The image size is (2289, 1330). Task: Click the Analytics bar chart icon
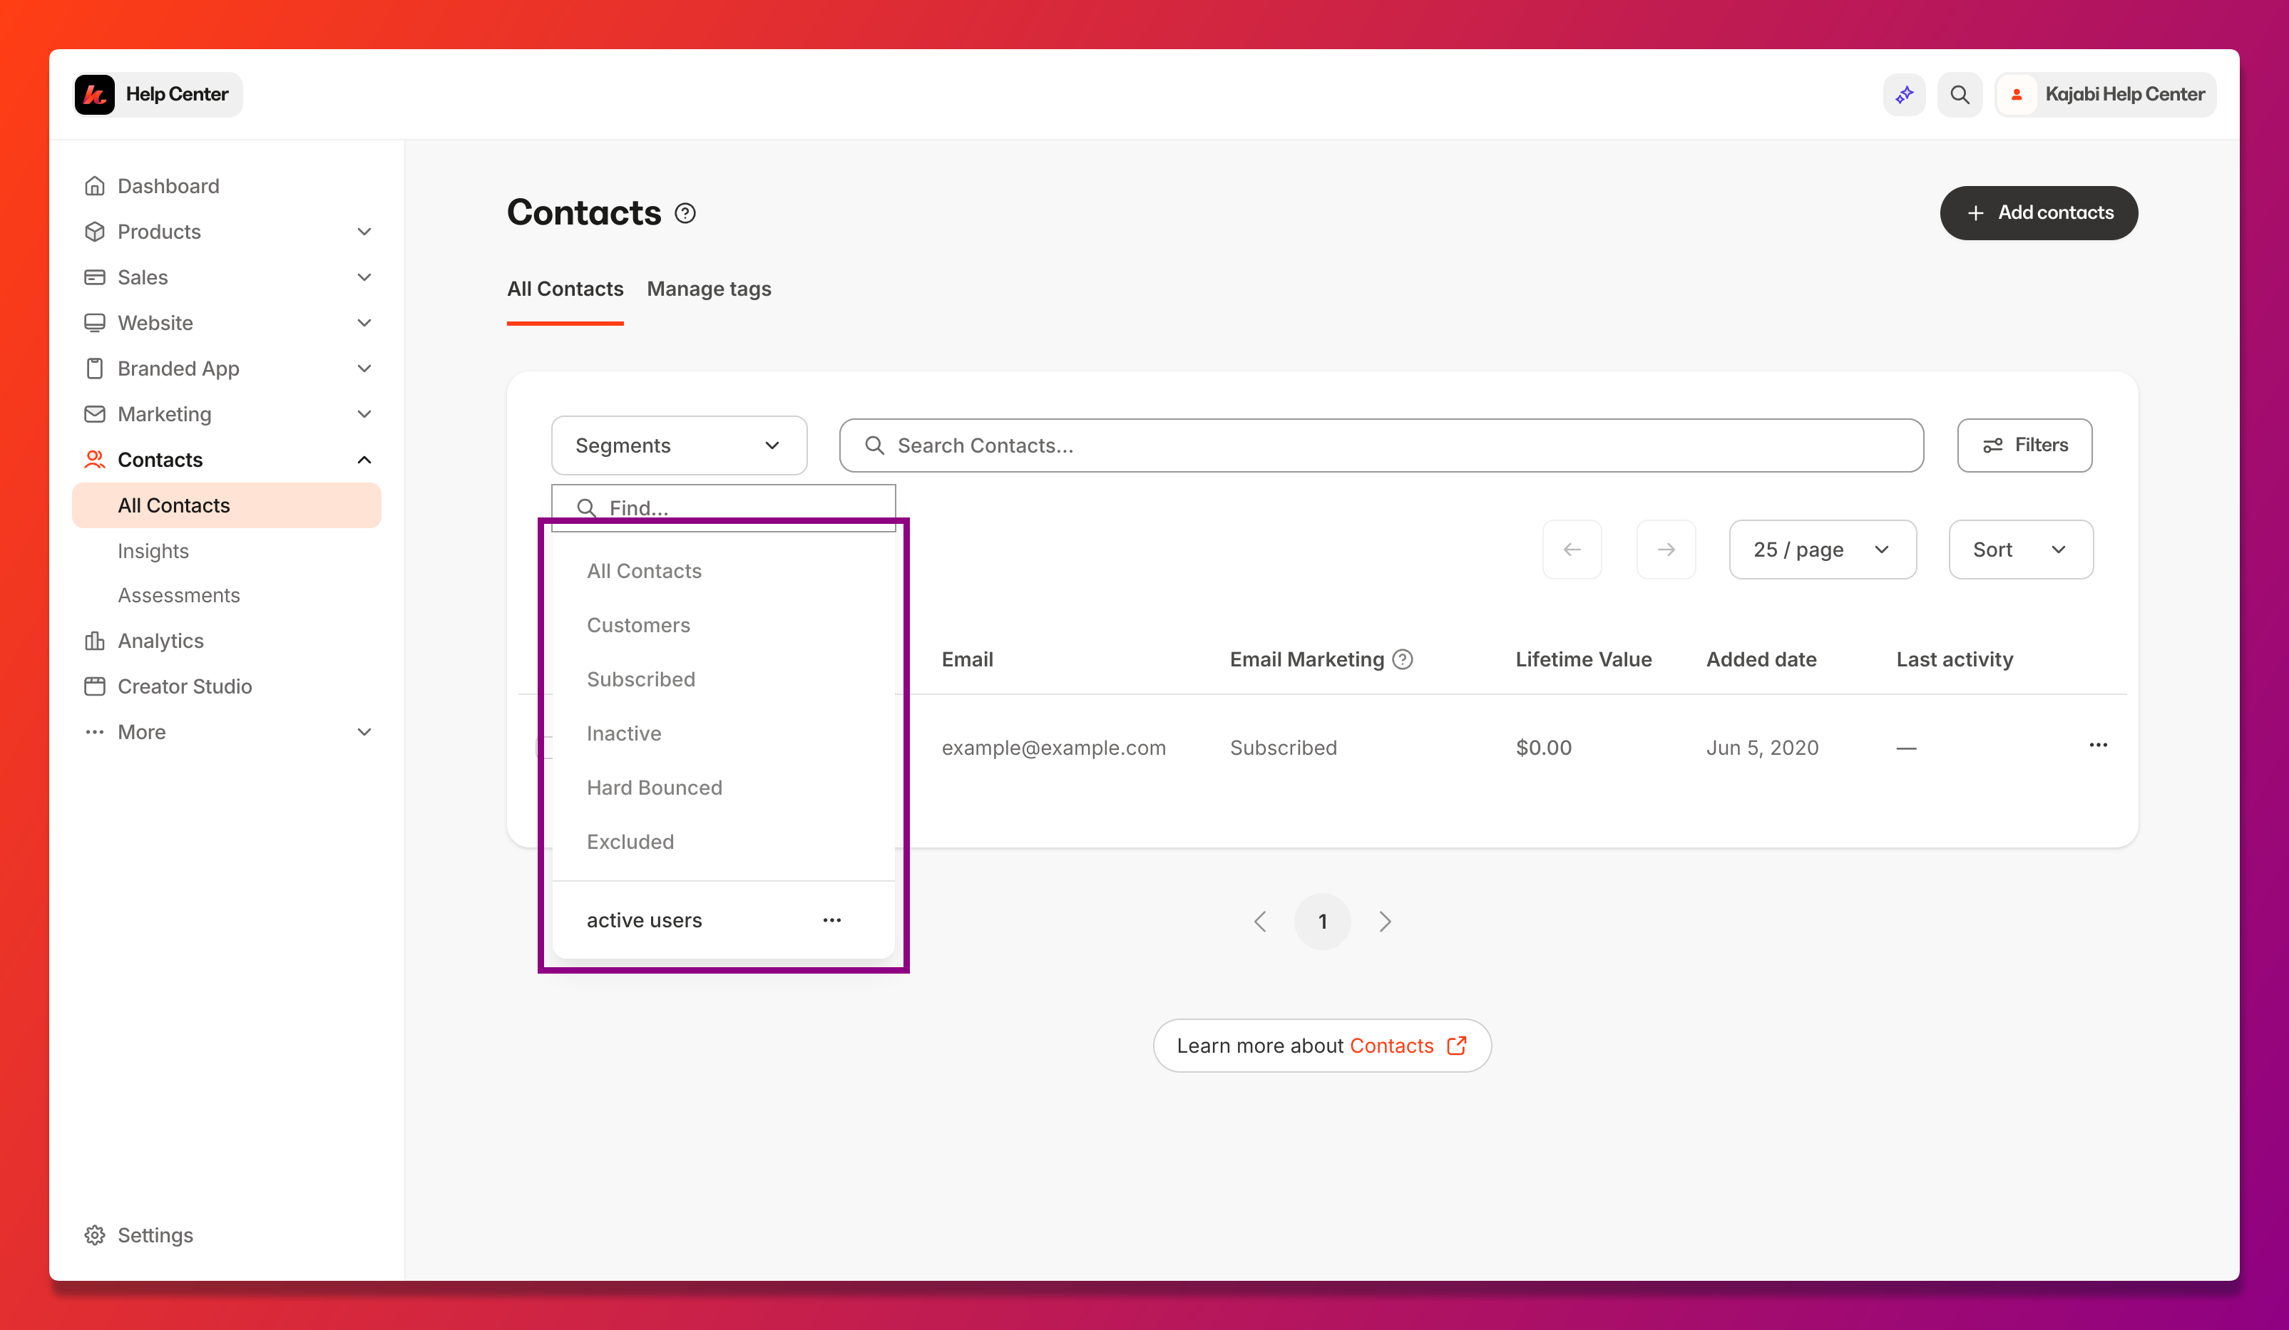(x=94, y=641)
